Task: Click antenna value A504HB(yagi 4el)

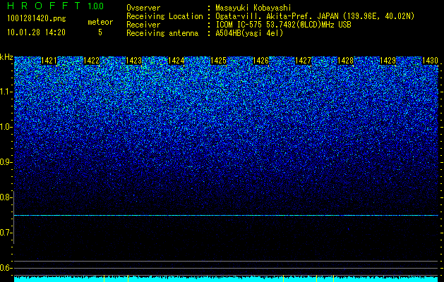Action: pyautogui.click(x=249, y=33)
